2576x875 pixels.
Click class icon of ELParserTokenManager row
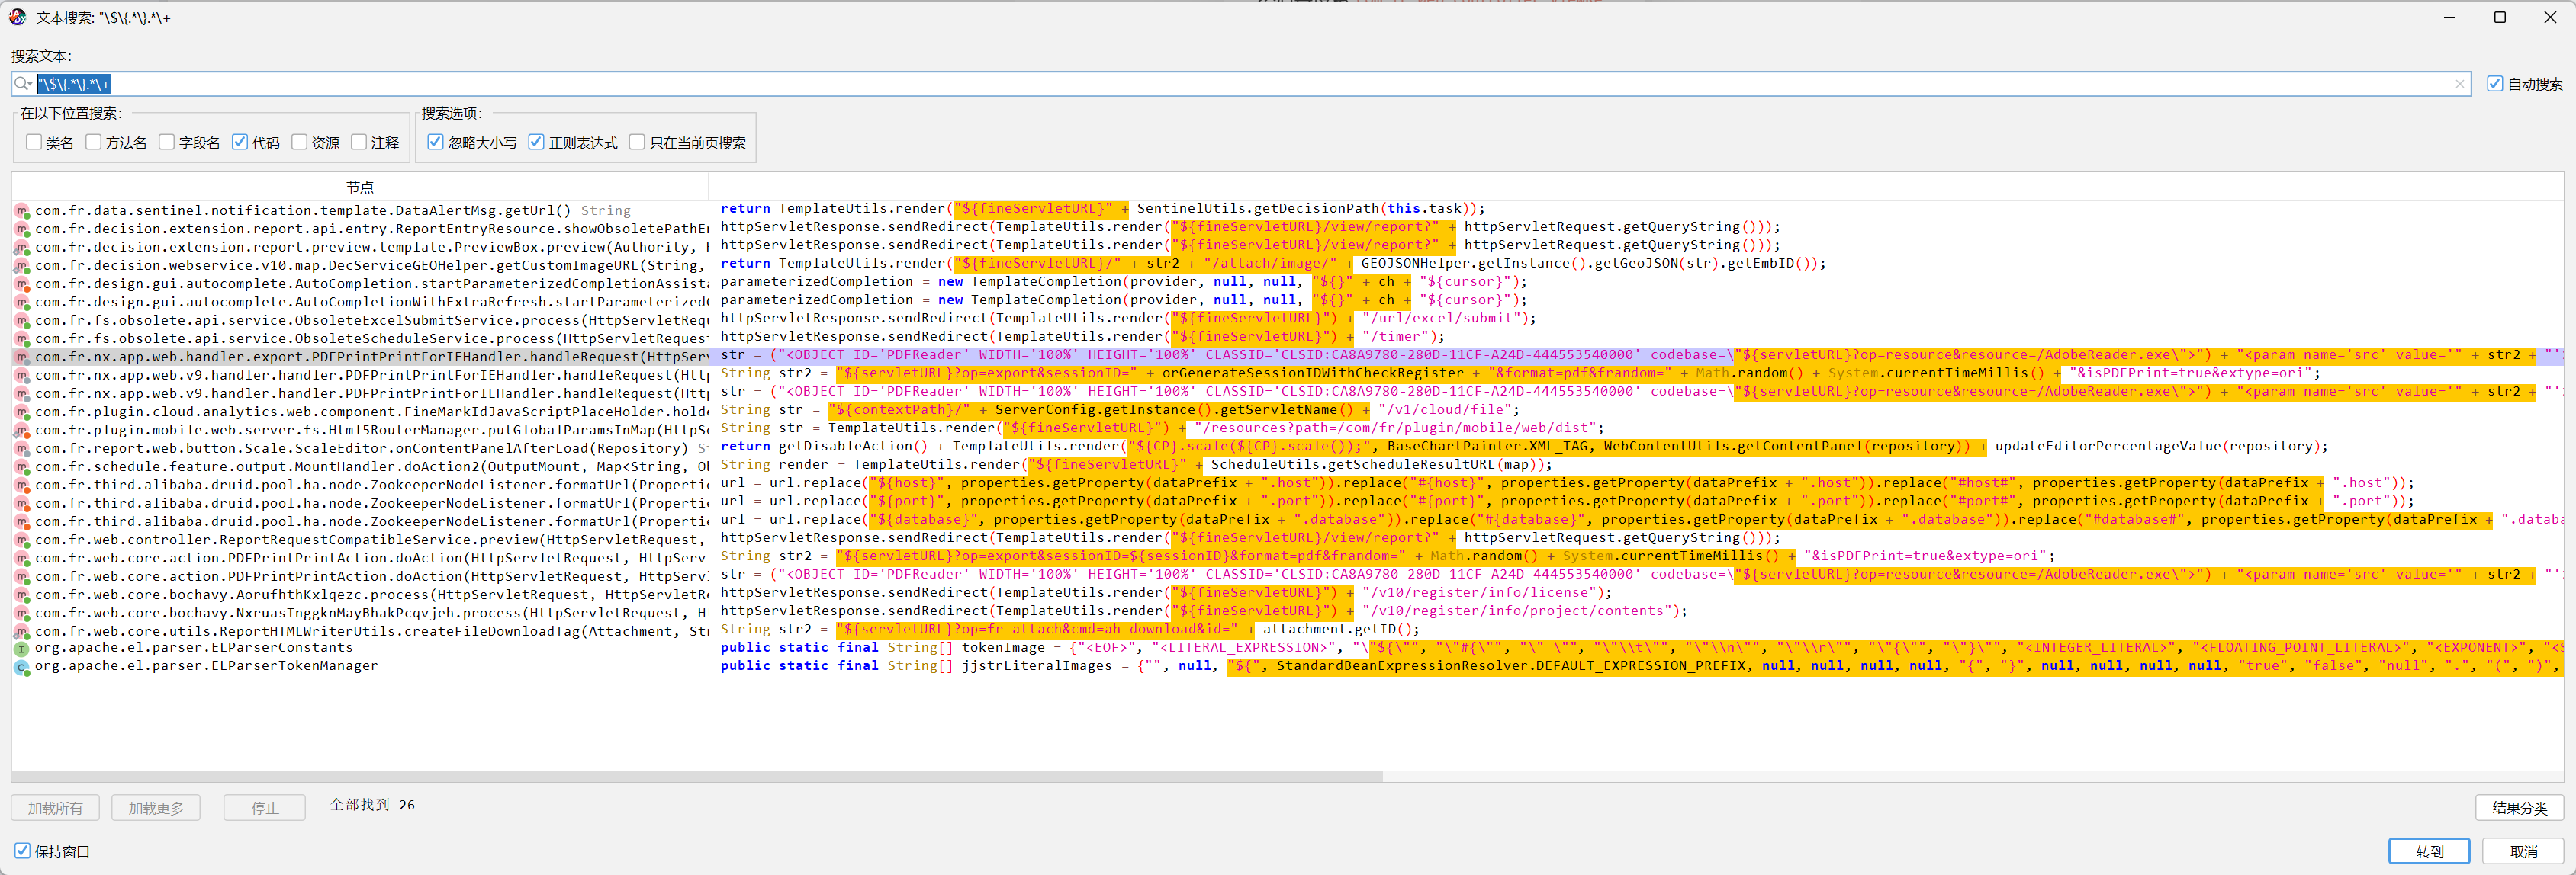pos(22,667)
